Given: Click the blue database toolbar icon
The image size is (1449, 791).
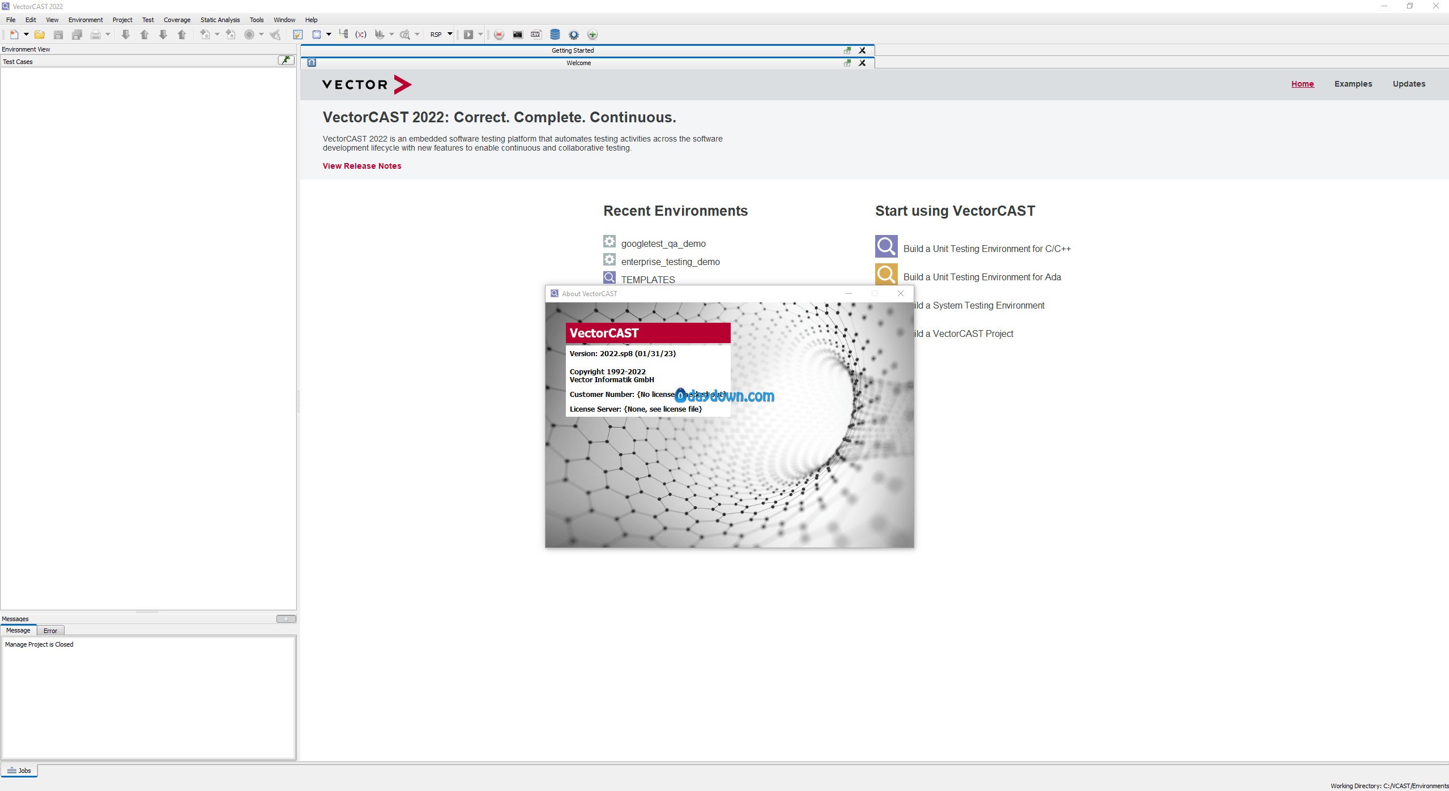Looking at the screenshot, I should click(x=555, y=35).
